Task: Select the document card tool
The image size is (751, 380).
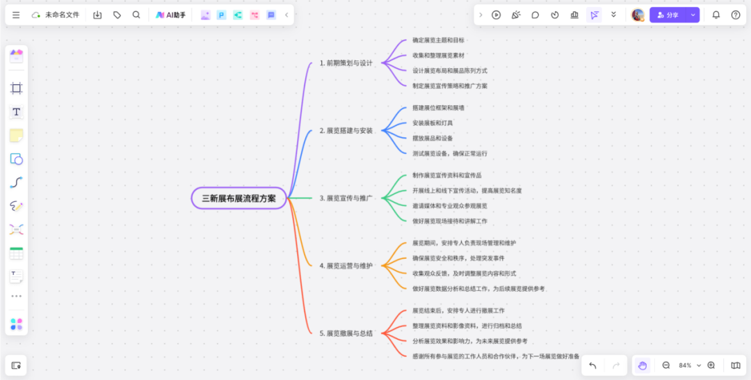Action: (x=16, y=276)
